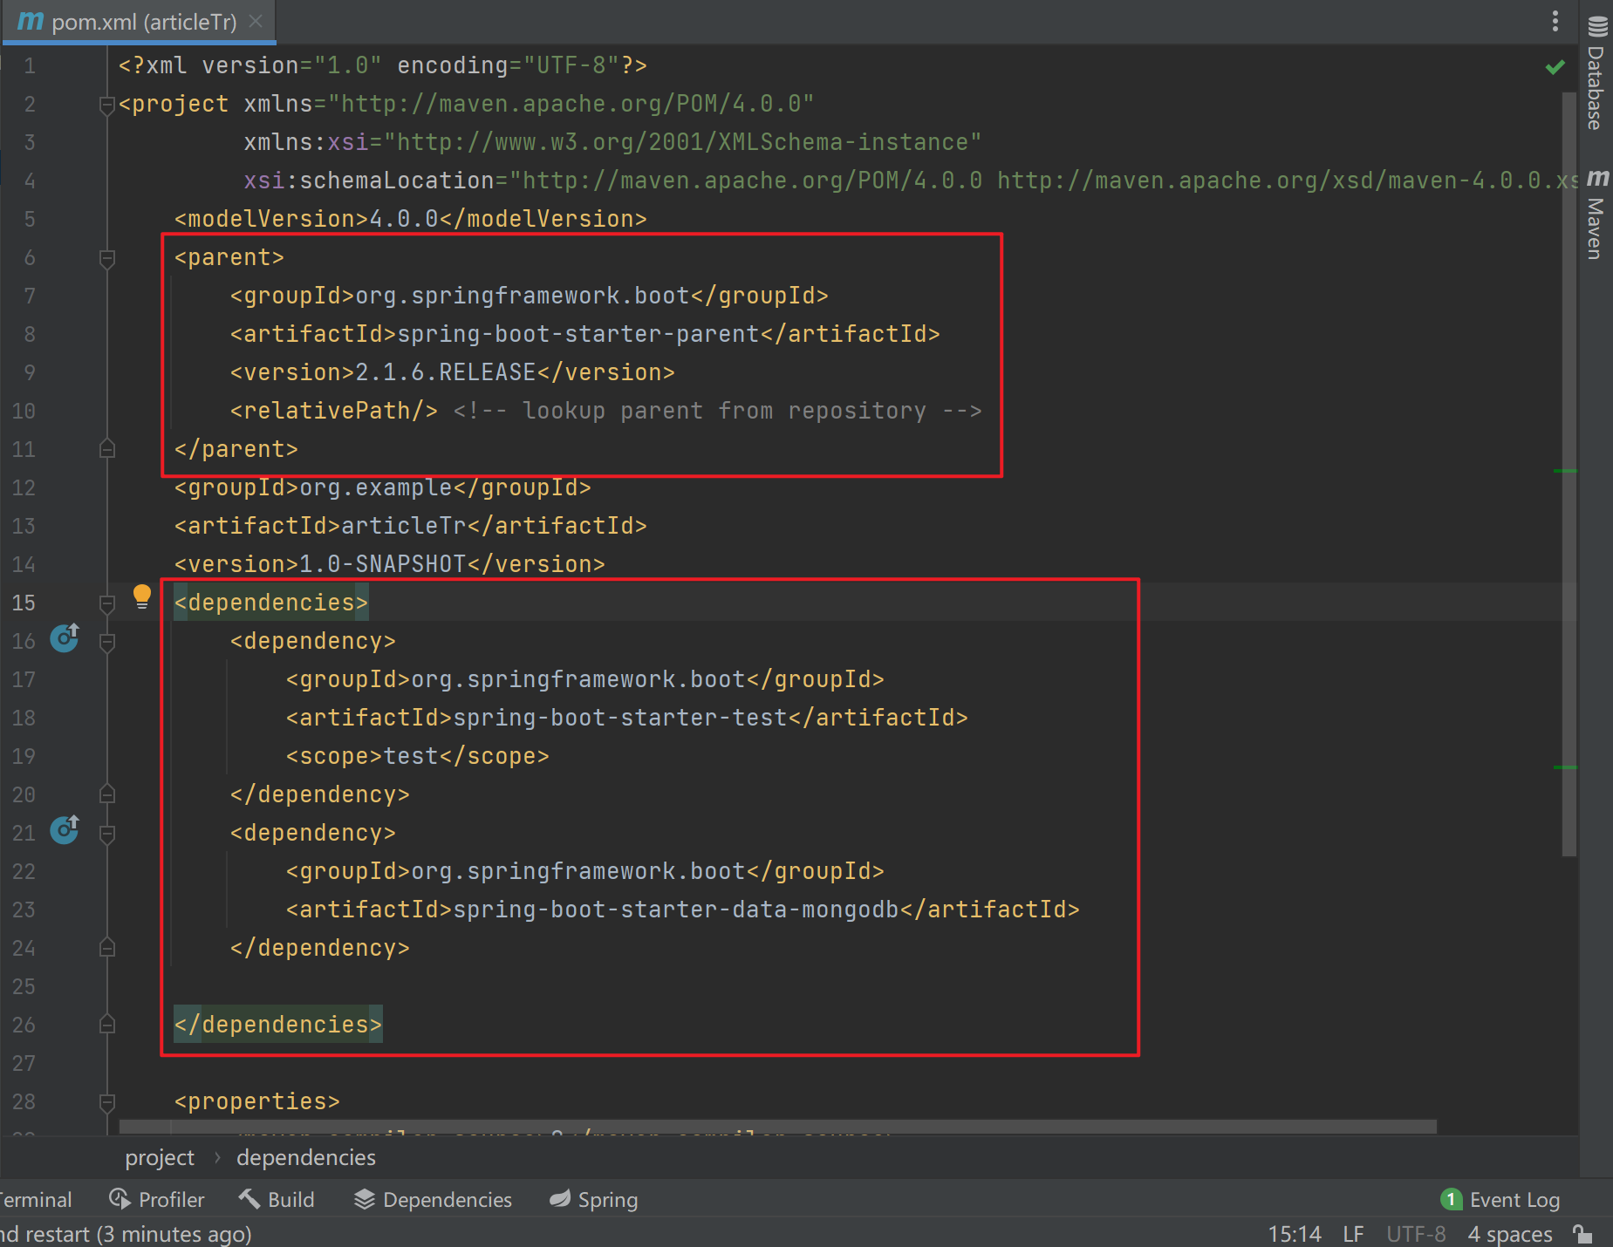Click the green checkmark inspection indicator

[1555, 67]
